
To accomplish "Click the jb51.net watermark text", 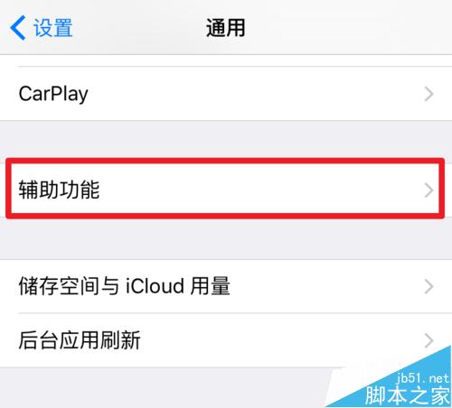I will [422, 378].
